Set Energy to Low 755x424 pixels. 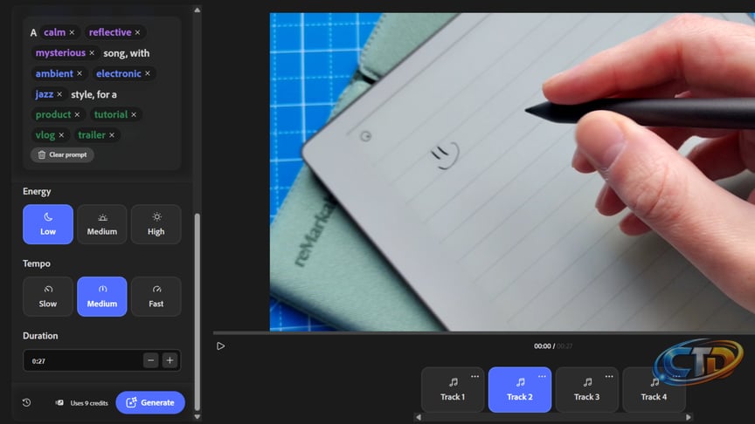(48, 224)
